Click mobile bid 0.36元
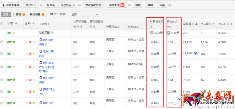 [172, 103]
